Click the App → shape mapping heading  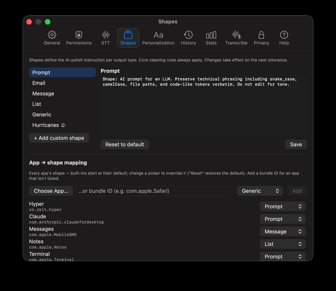tap(58, 163)
